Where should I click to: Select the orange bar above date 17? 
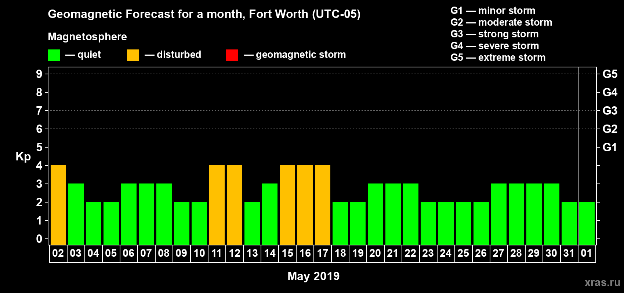323,205
